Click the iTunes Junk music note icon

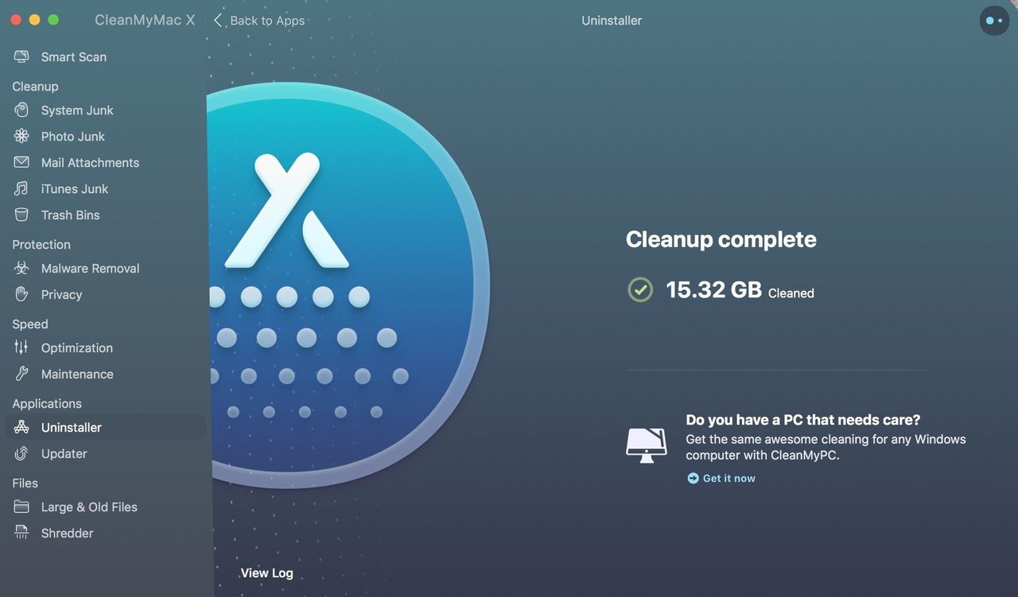[21, 188]
